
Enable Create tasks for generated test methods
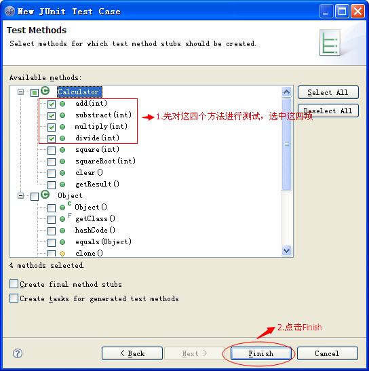click(14, 298)
